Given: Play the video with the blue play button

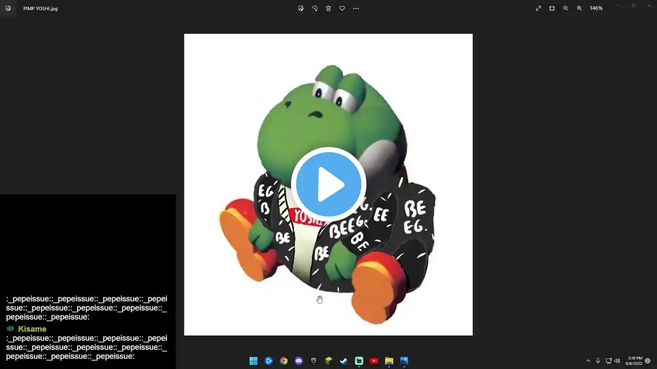Looking at the screenshot, I should coord(328,184).
